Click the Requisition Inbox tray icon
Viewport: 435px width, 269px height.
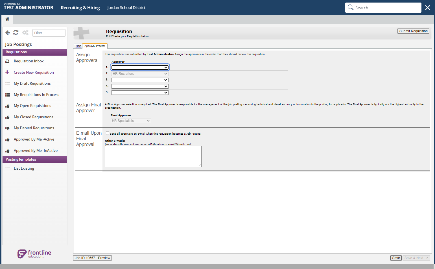pos(7,61)
